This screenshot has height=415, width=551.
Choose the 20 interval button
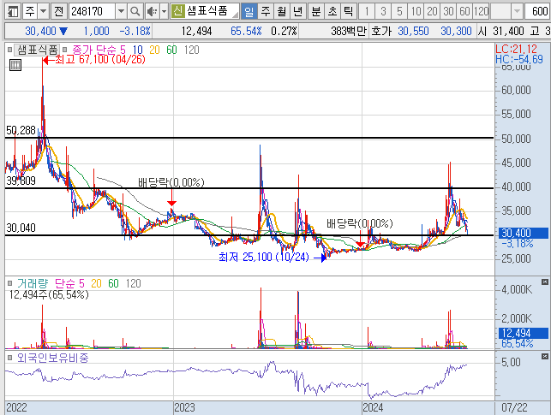[432, 11]
